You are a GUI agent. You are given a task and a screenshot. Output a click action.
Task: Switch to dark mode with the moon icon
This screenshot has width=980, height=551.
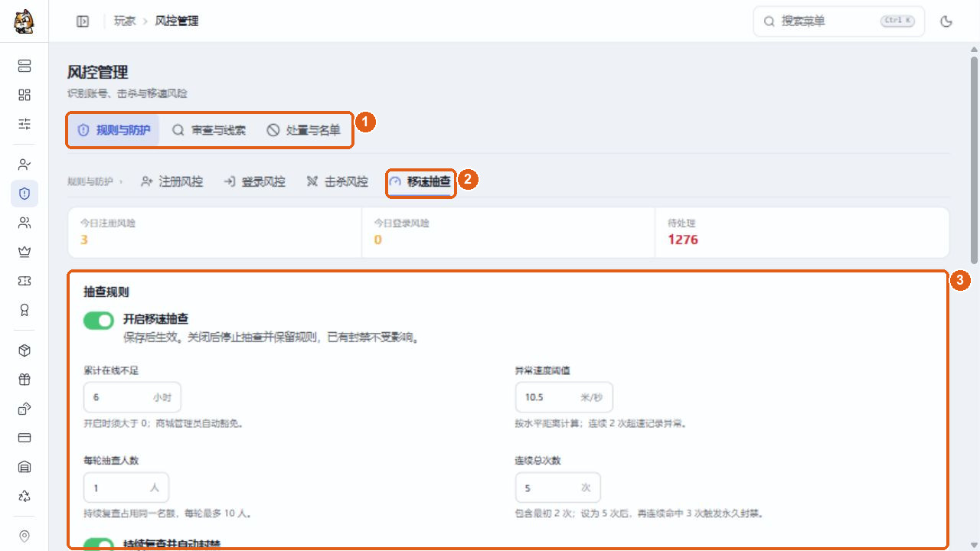click(x=946, y=21)
